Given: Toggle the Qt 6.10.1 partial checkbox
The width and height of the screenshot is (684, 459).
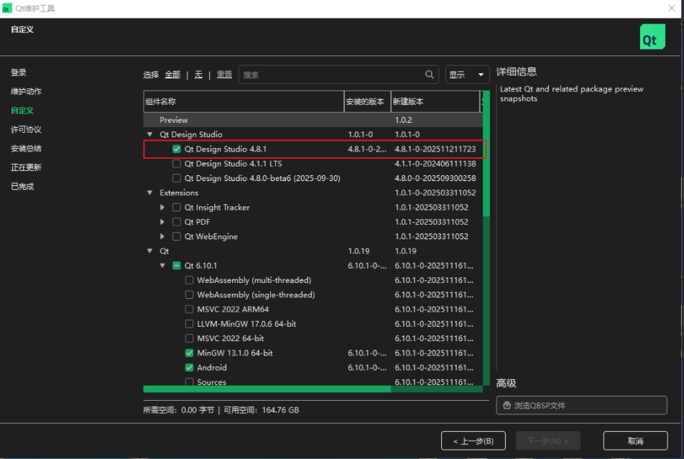Looking at the screenshot, I should 176,266.
